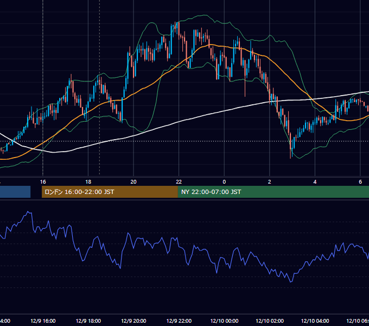Click the 12/9 16:00 date label
This screenshot has width=369, height=326.
(x=43, y=321)
